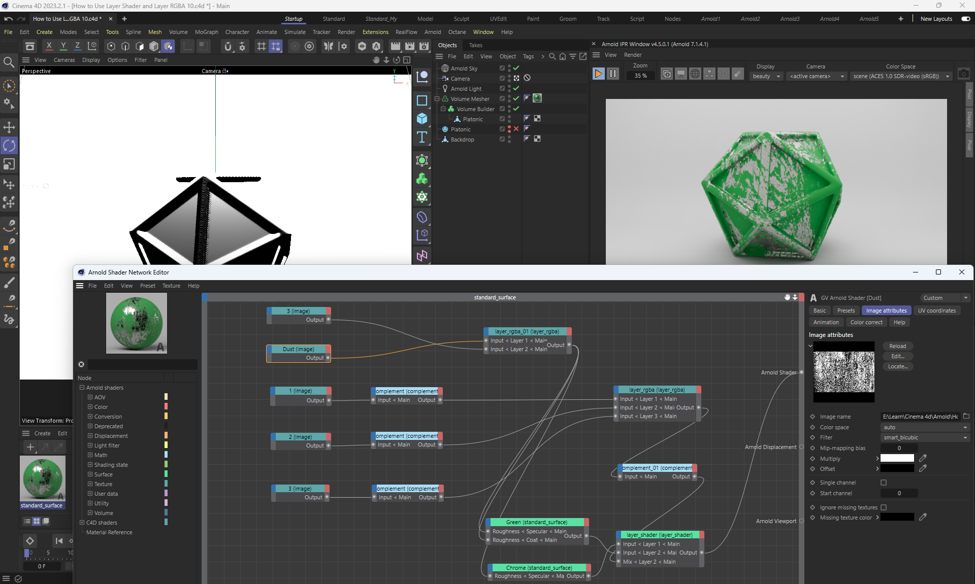This screenshot has width=975, height=584.
Task: Open the Filter dropdown showing smart_bicubic
Action: pyautogui.click(x=925, y=437)
